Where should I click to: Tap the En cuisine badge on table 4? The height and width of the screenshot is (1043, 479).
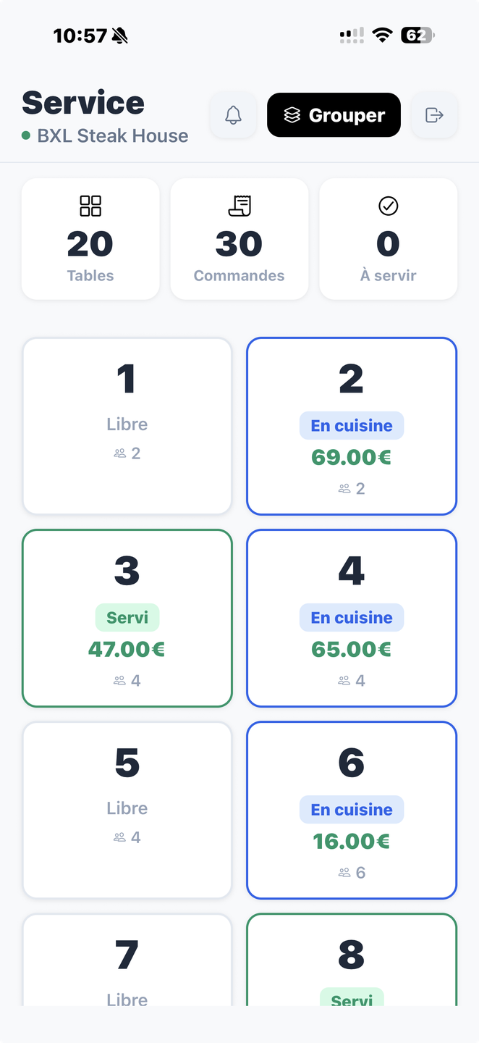pyautogui.click(x=352, y=618)
